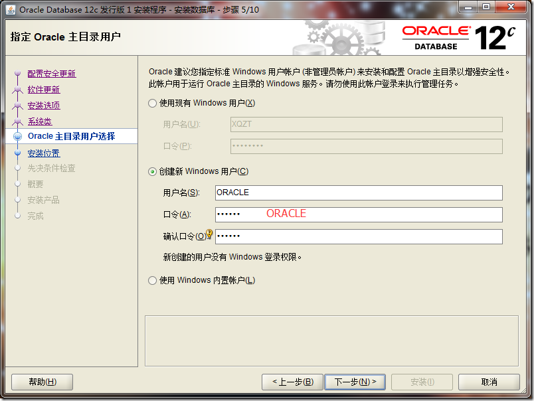
Task: Click the 概要 step label
Action: pyautogui.click(x=35, y=184)
